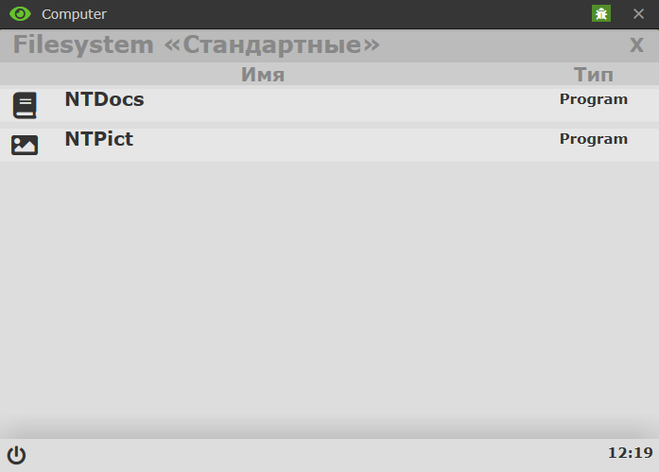Viewport: 659px width, 472px height.
Task: Open the NTPict picture icon
Action: click(x=25, y=145)
